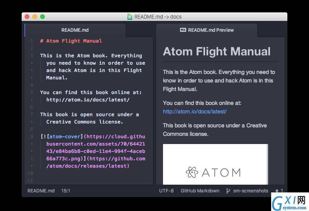Click '/atom/docs/releases/latest)' in the editor
The height and width of the screenshot is (211, 309).
pos(88,166)
